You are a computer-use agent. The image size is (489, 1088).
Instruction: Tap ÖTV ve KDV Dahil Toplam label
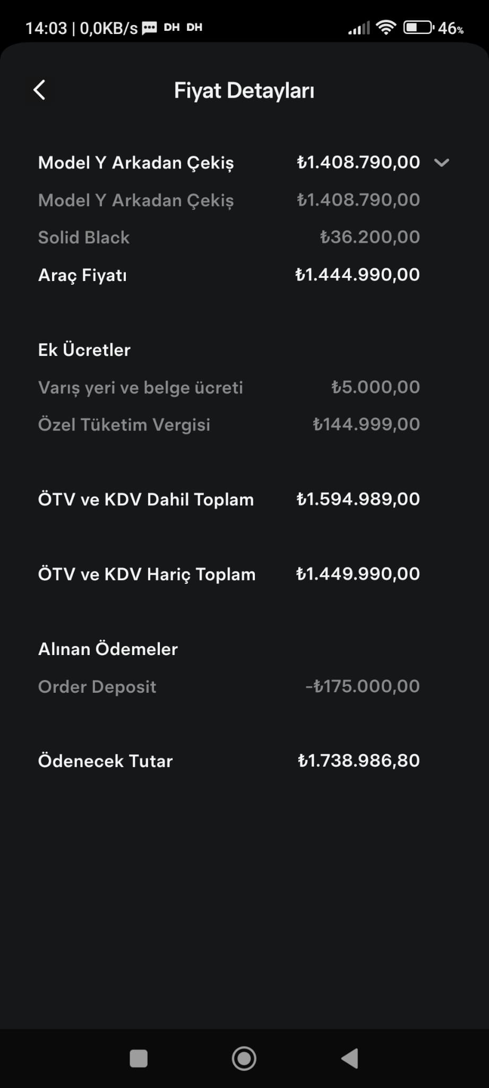click(x=146, y=499)
